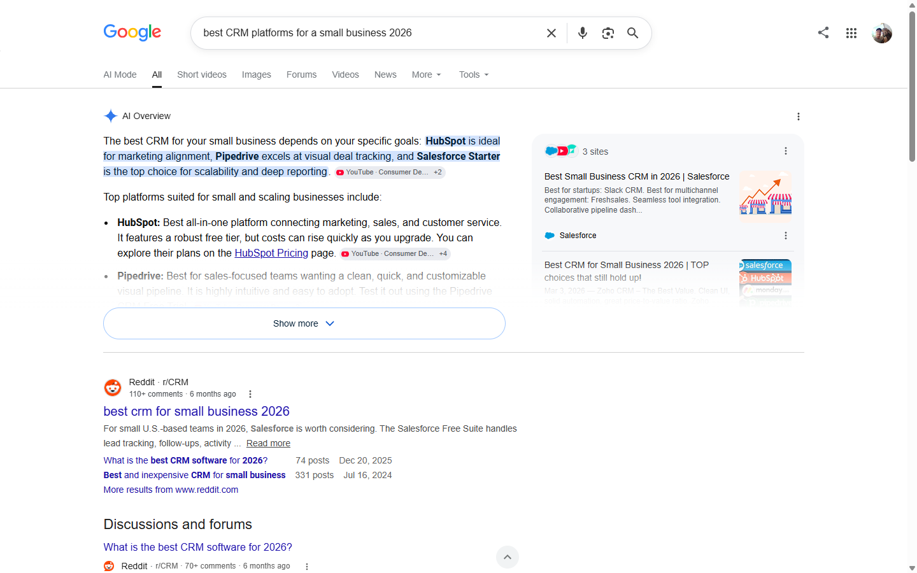Viewport: 917px width, 573px height.
Task: Open three-dot menu for Reddit discussion result
Action: click(307, 567)
